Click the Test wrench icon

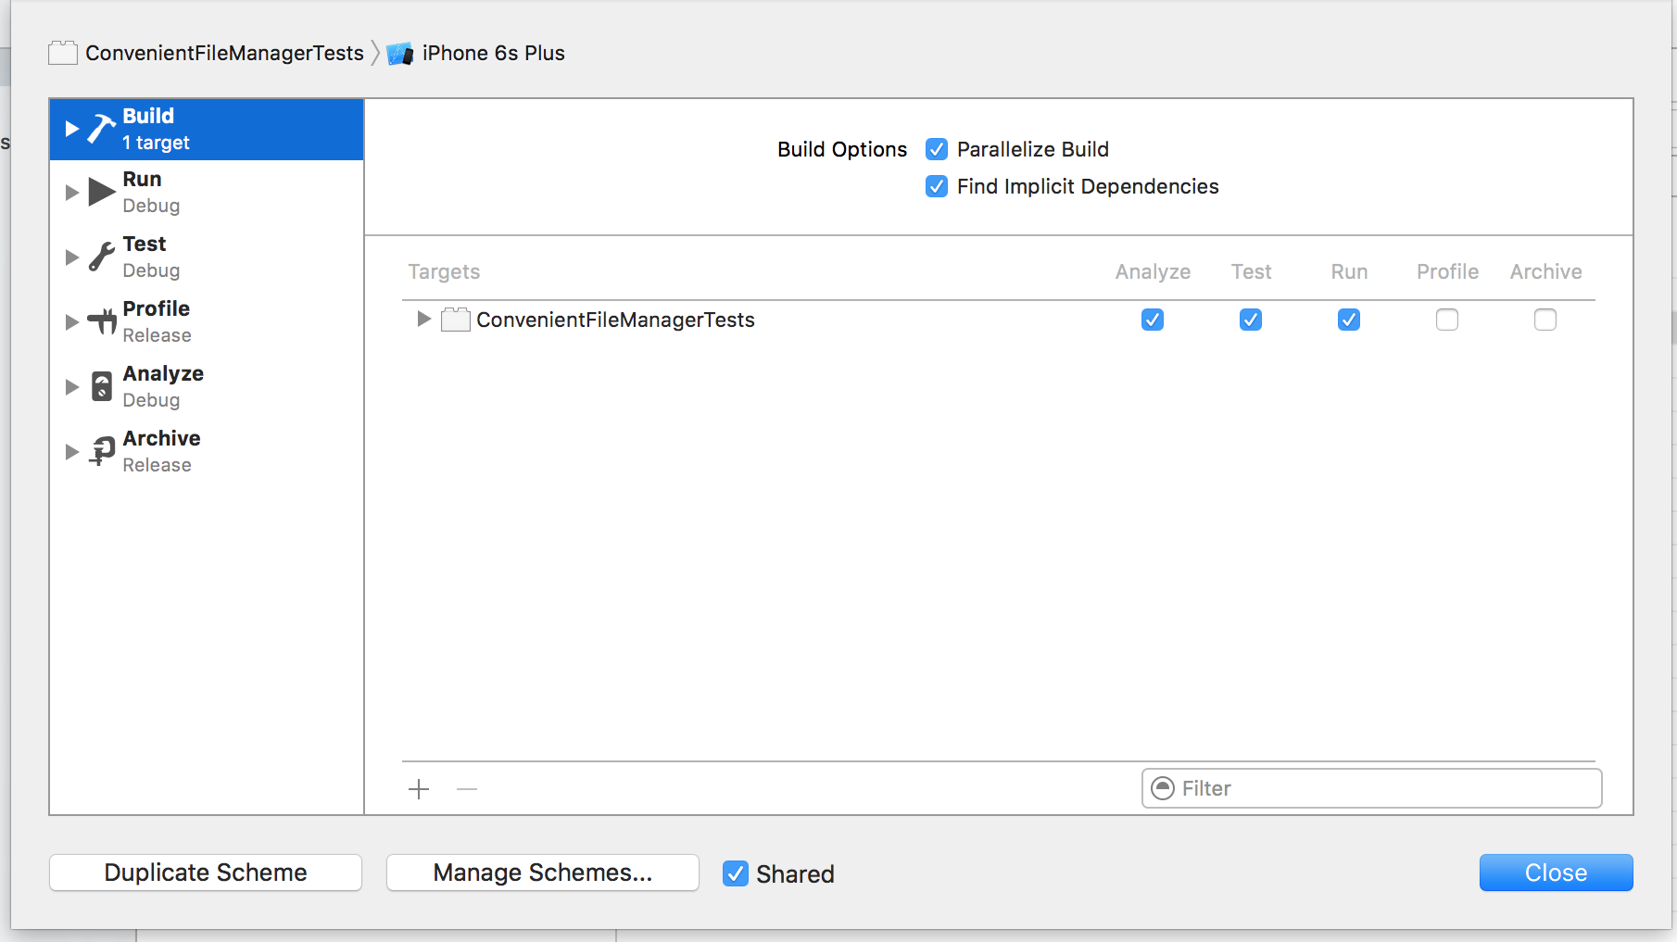tap(101, 257)
